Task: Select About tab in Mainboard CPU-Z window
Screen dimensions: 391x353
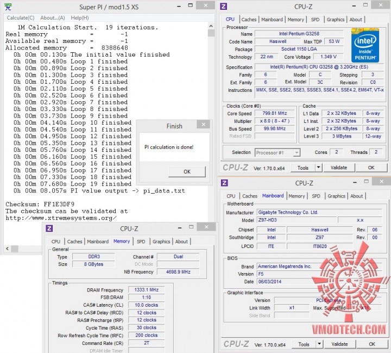Action: tap(356, 196)
